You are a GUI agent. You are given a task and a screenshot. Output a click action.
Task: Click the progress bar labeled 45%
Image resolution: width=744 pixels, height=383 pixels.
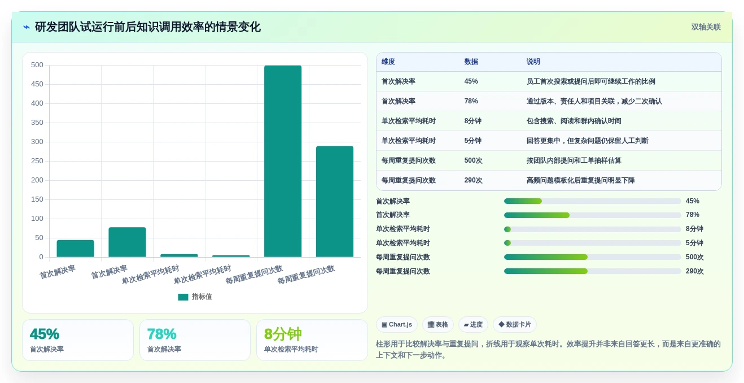coord(593,201)
